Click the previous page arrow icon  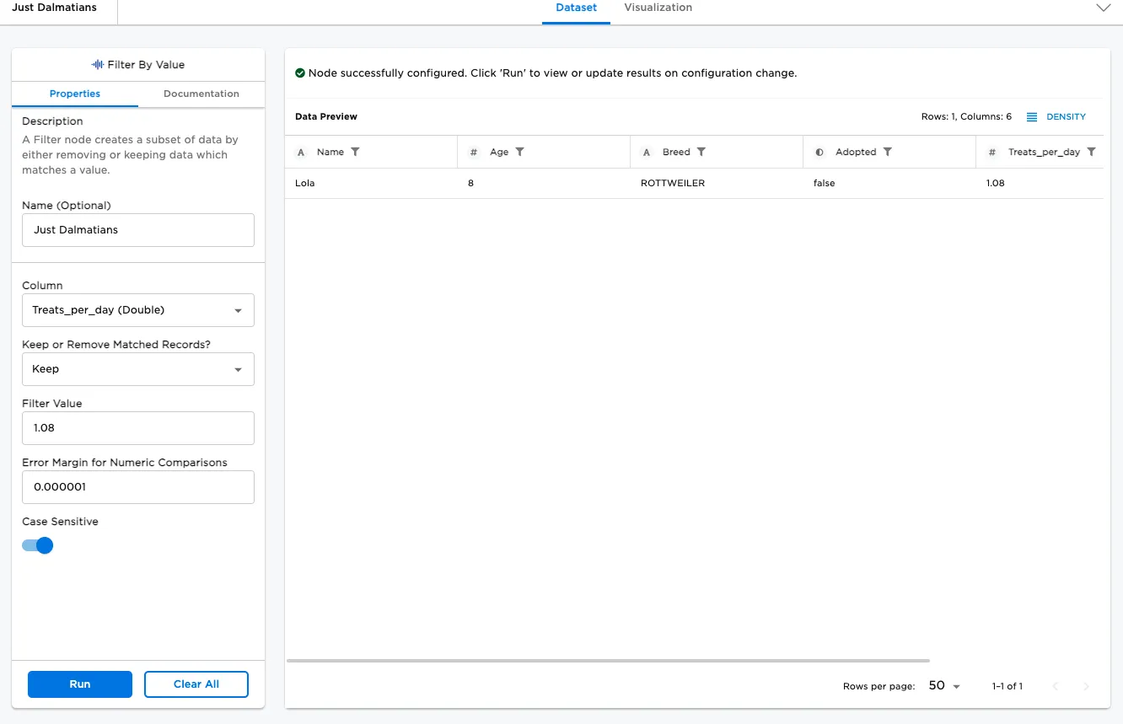pyautogui.click(x=1056, y=686)
